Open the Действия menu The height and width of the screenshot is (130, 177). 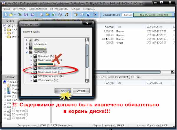pyautogui.click(x=19, y=9)
